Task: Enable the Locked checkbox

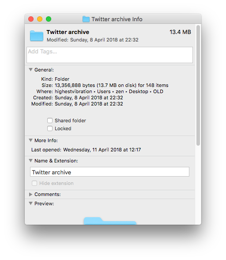Action: (x=50, y=128)
